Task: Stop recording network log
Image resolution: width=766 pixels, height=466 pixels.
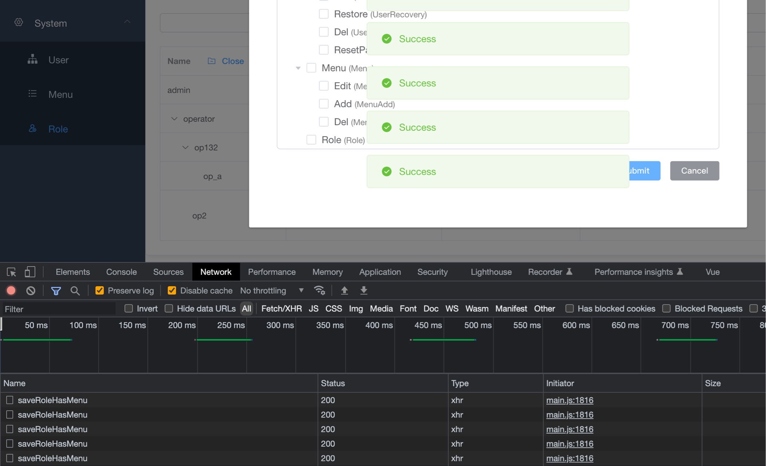Action: pyautogui.click(x=11, y=291)
